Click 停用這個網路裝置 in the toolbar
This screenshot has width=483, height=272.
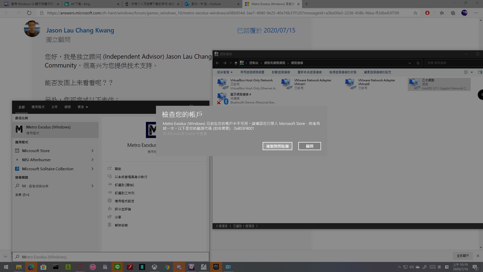point(252,72)
